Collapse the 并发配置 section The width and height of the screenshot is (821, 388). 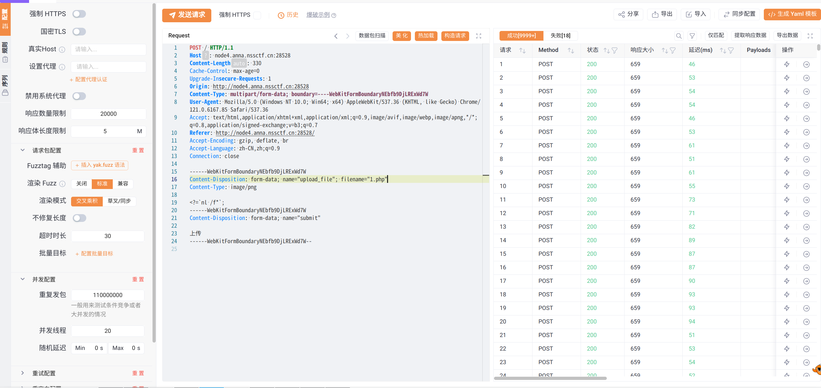click(23, 279)
